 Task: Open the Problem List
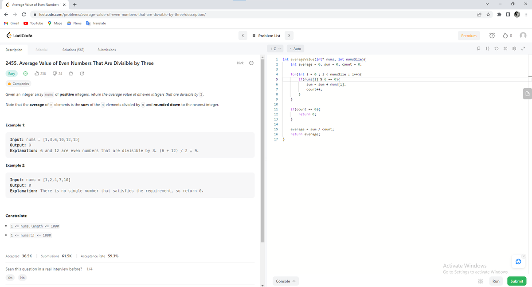pos(266,35)
